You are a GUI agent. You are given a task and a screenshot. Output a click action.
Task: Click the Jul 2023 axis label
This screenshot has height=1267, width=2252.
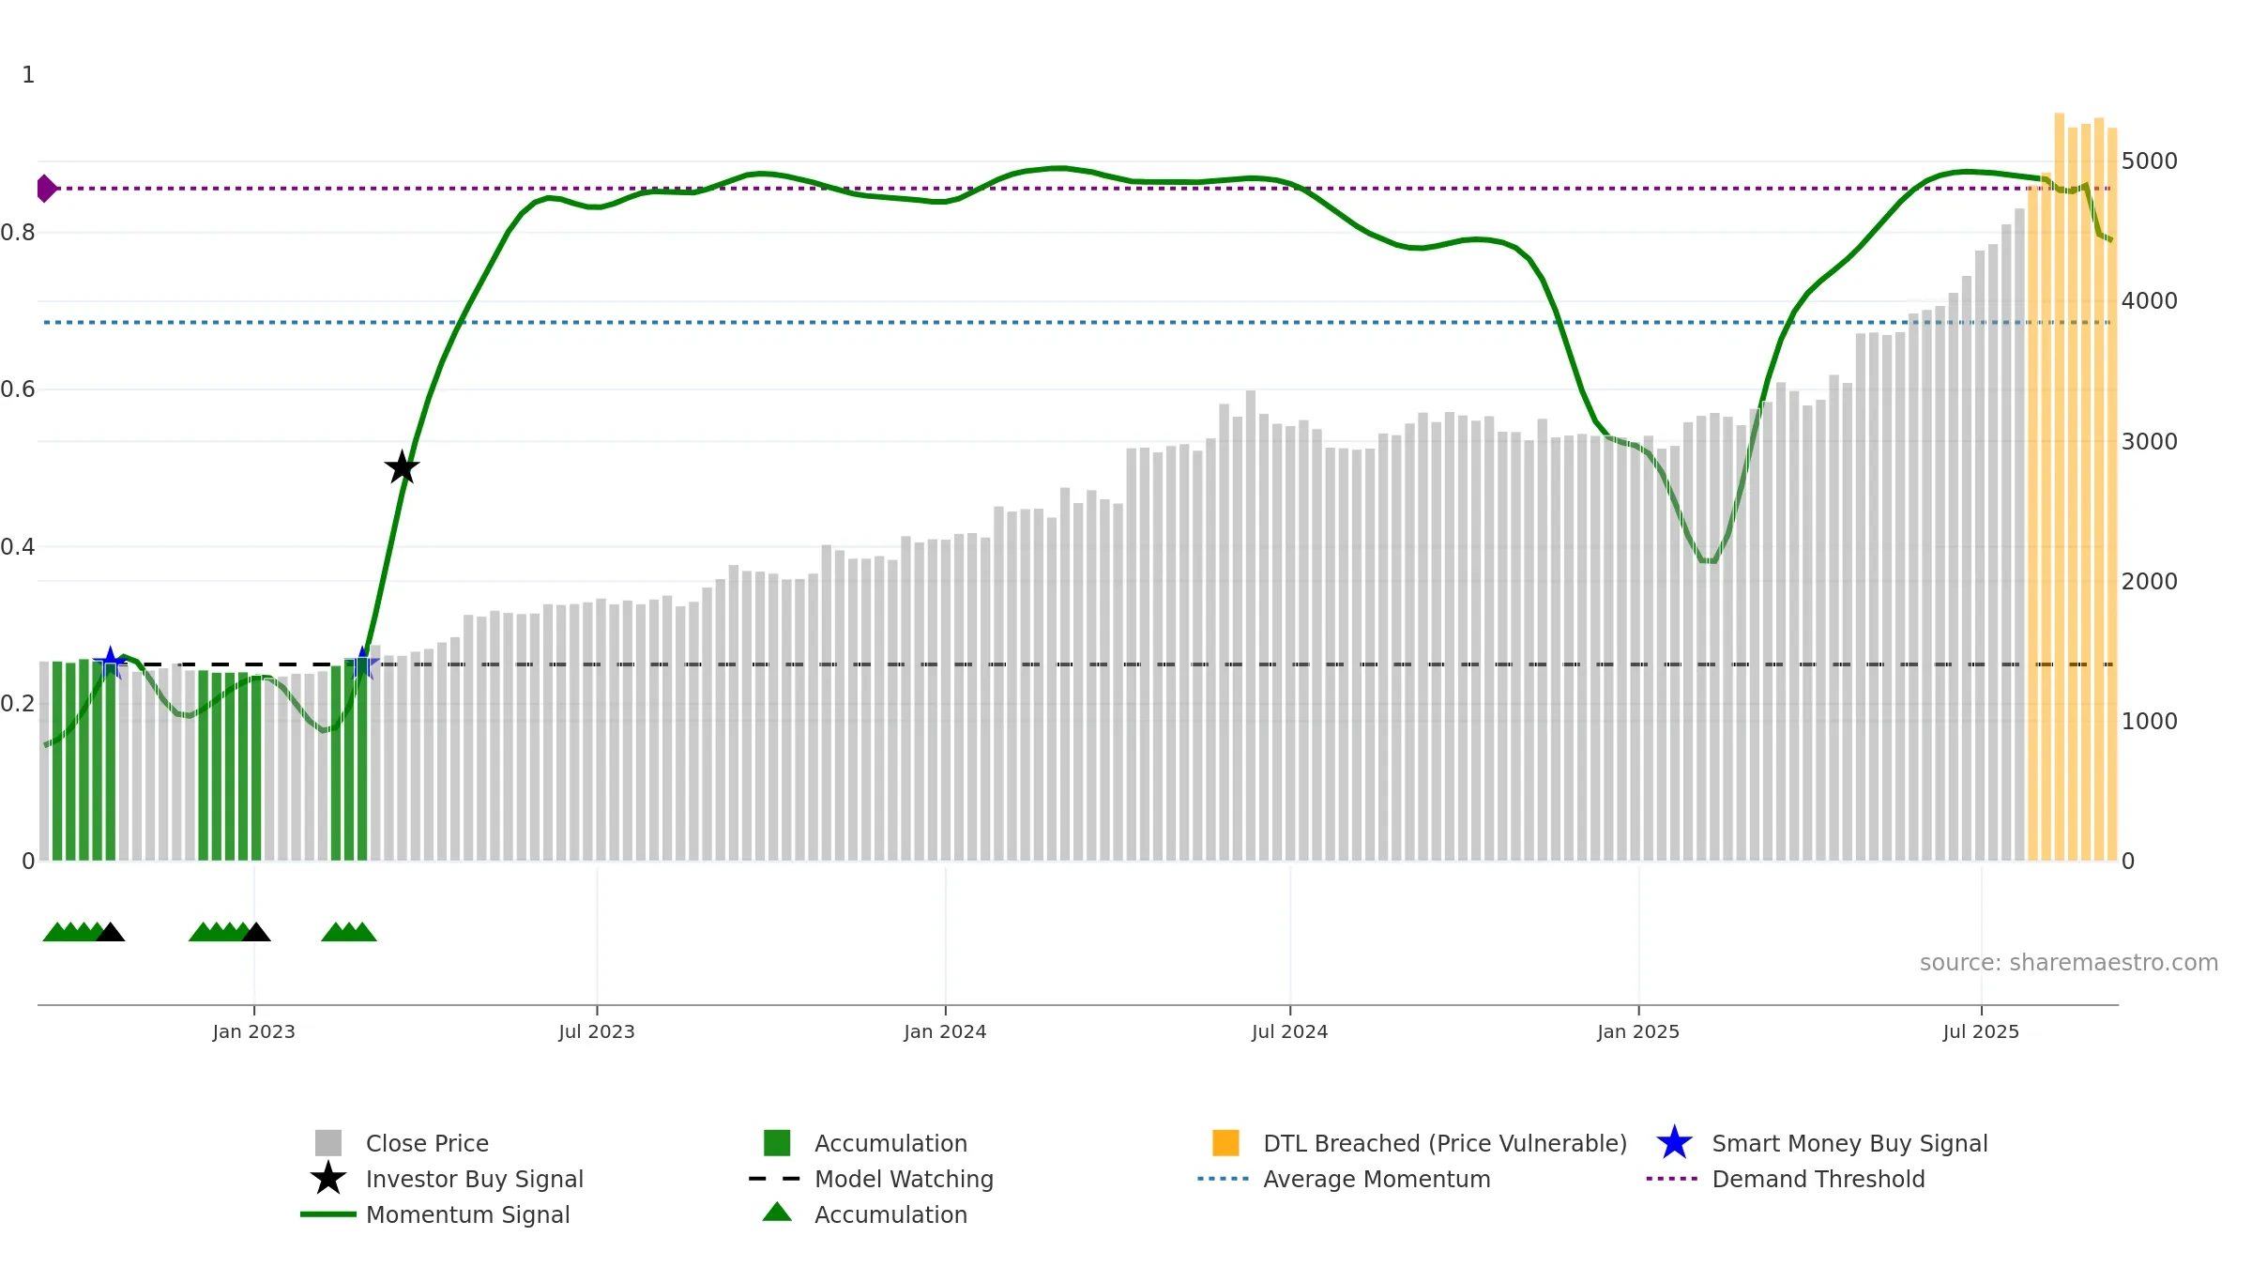click(597, 1032)
